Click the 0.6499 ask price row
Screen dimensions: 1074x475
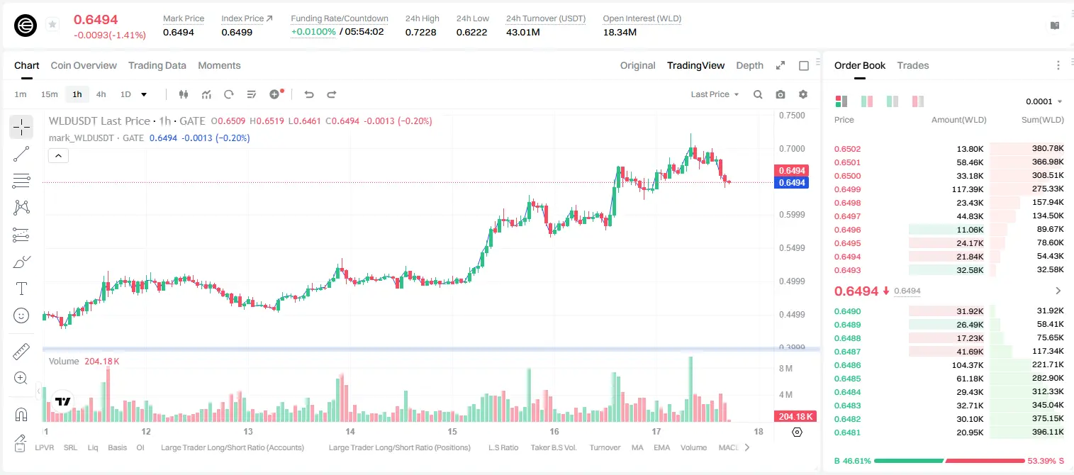coord(949,189)
